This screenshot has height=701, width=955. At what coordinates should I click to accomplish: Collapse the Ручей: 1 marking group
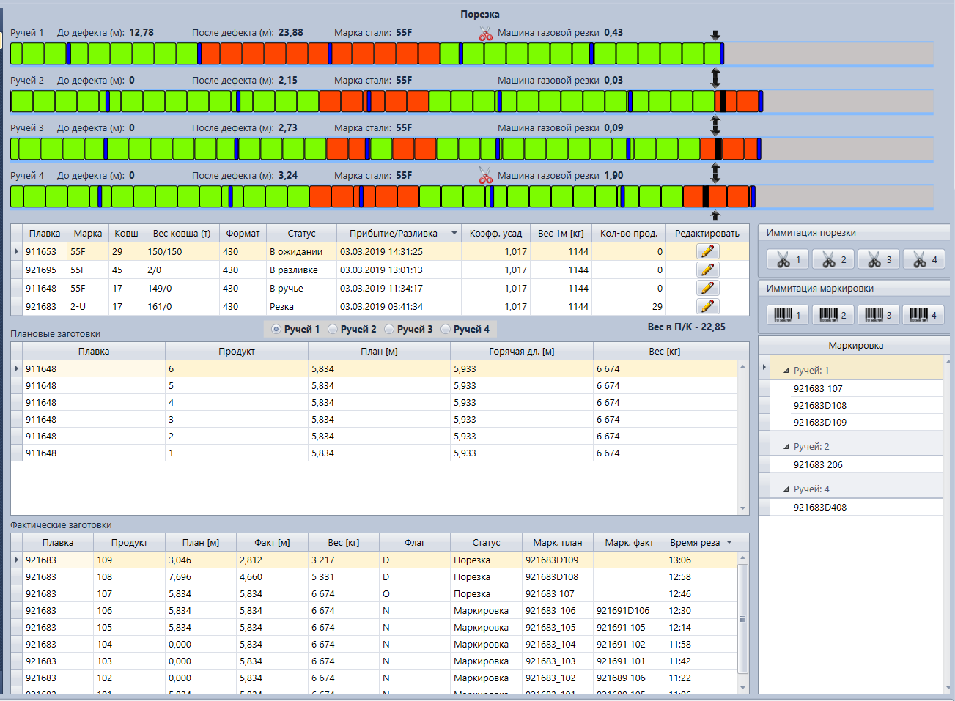point(786,371)
